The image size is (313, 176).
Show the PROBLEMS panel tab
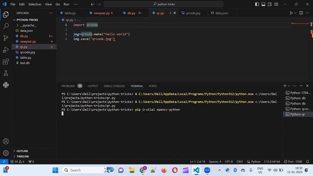68,86
